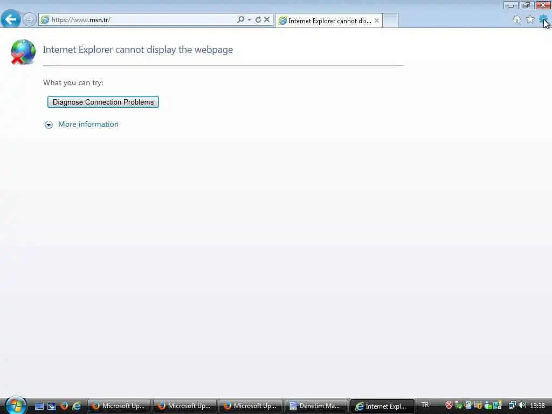Click the 13:38 clock in the tray
The height and width of the screenshot is (414, 552).
[537, 405]
